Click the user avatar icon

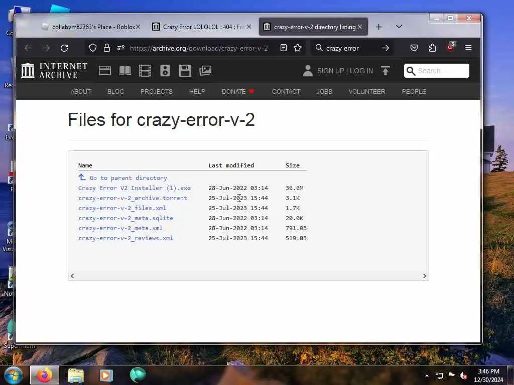tap(308, 71)
